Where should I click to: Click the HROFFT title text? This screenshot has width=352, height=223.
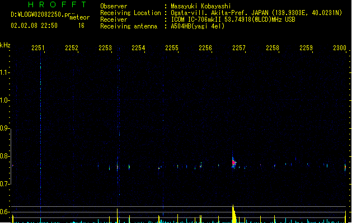(x=58, y=4)
